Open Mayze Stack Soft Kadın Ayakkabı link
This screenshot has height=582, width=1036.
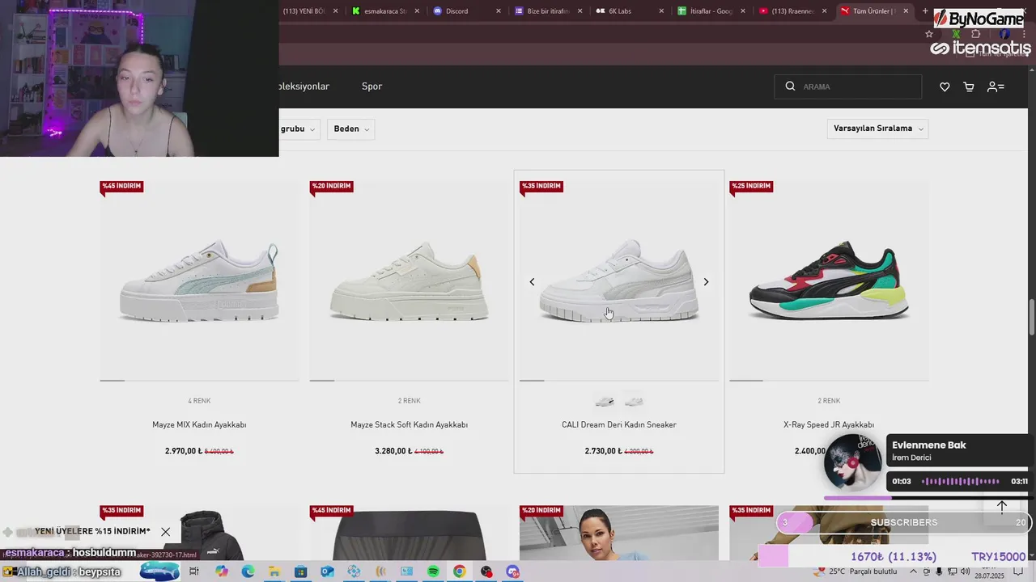pos(409,425)
